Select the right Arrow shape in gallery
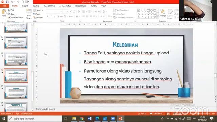This screenshot has width=217, height=122. pos(148,14)
